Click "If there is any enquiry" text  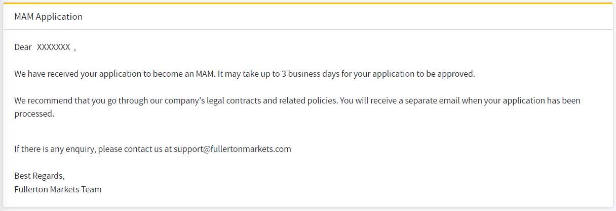pos(55,149)
